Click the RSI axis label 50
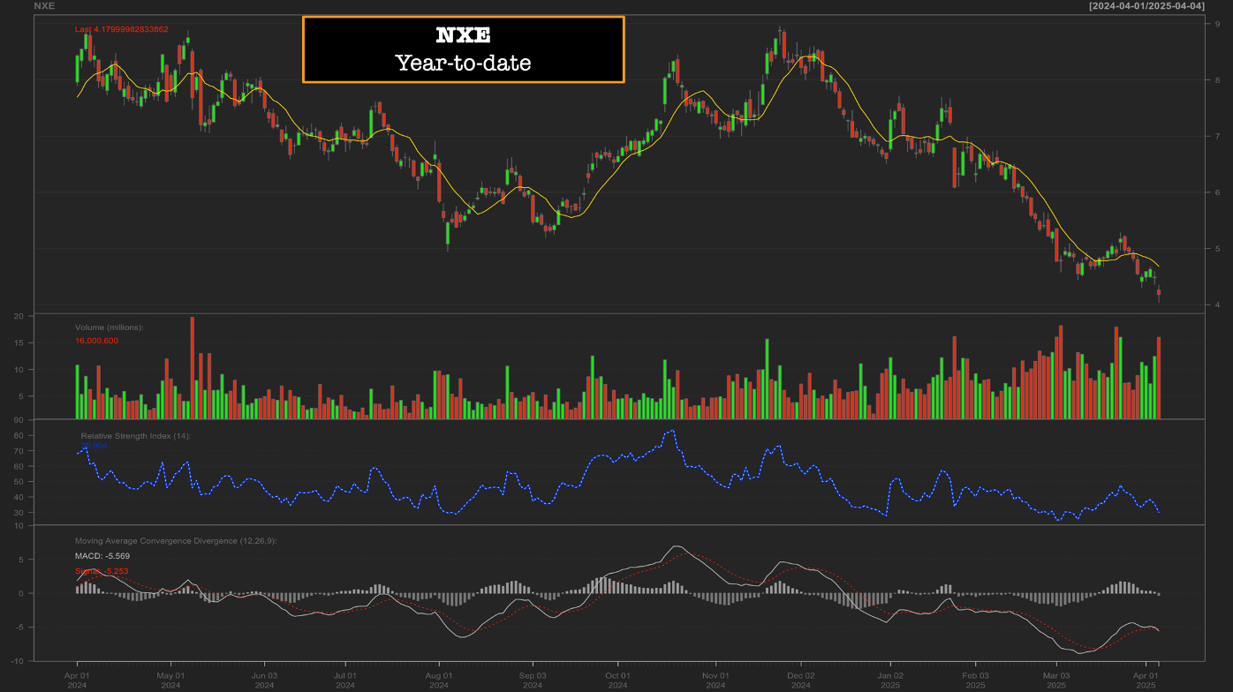Image resolution: width=1233 pixels, height=692 pixels. pyautogui.click(x=19, y=482)
